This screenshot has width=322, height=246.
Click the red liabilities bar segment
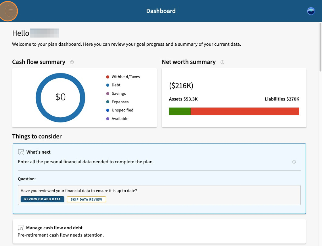tap(245, 111)
